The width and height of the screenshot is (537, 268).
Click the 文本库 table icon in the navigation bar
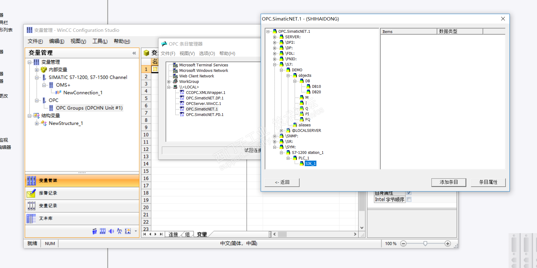[x=31, y=218]
